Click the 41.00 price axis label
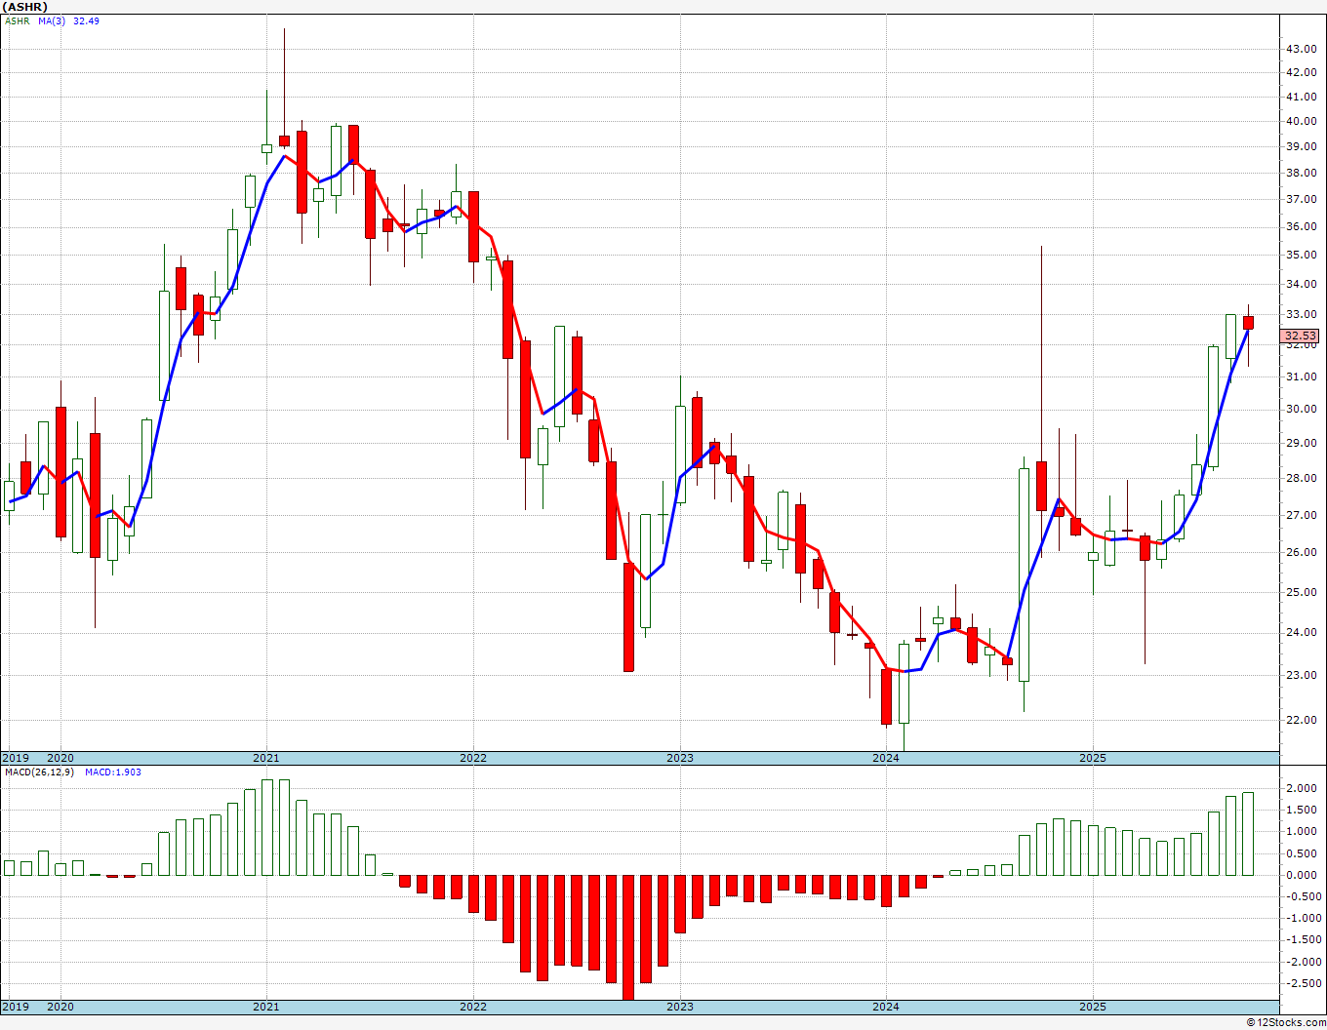Image resolution: width=1327 pixels, height=1030 pixels. pyautogui.click(x=1301, y=97)
